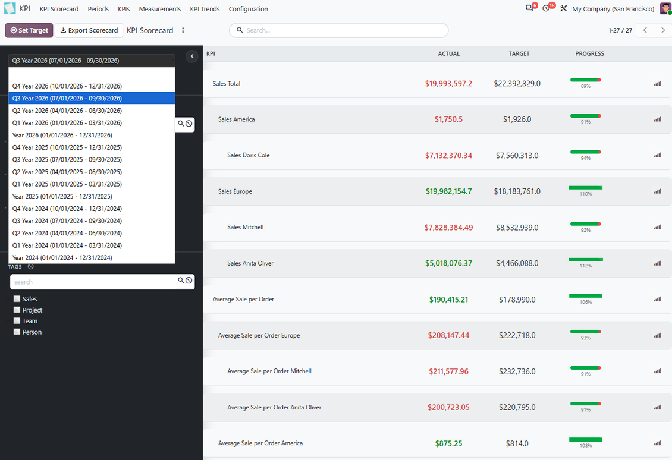Open the KPIs menu
The height and width of the screenshot is (460, 672).
tap(124, 9)
